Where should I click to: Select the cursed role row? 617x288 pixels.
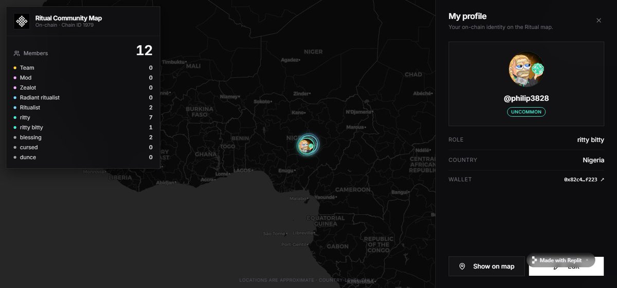click(83, 147)
